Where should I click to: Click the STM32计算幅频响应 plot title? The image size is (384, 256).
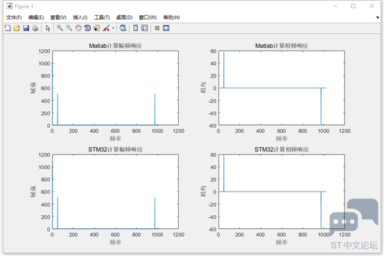(x=115, y=149)
